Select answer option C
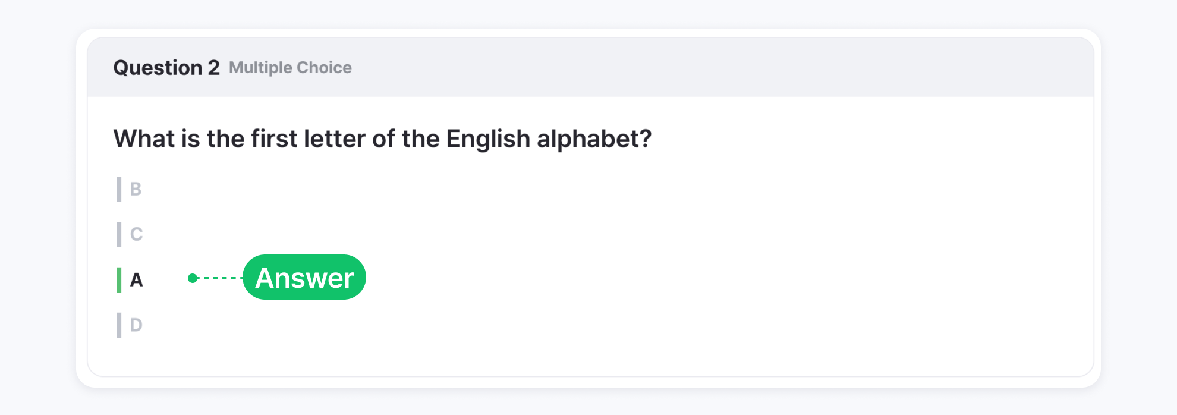Image resolution: width=1177 pixels, height=415 pixels. point(136,234)
